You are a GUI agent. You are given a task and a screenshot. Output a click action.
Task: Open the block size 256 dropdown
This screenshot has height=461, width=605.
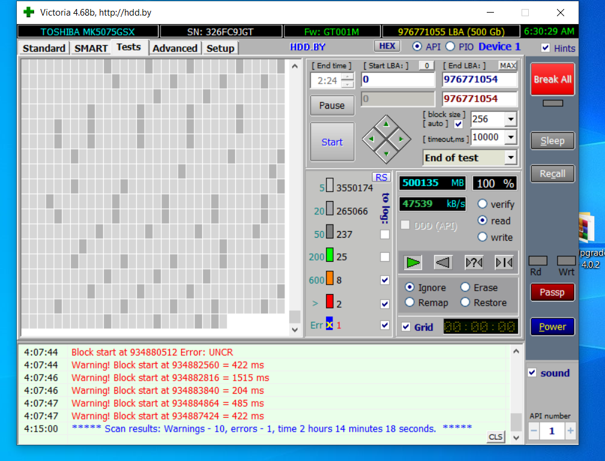511,119
